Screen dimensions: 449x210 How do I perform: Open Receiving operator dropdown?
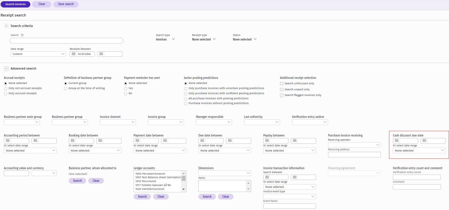point(354,145)
